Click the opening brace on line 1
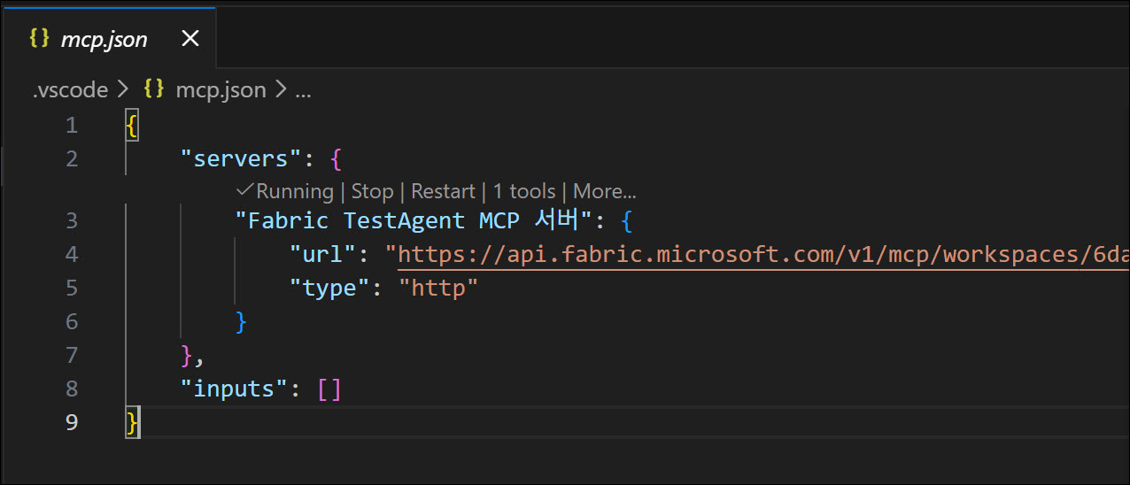Viewport: 1130px width, 485px height. coord(132,126)
